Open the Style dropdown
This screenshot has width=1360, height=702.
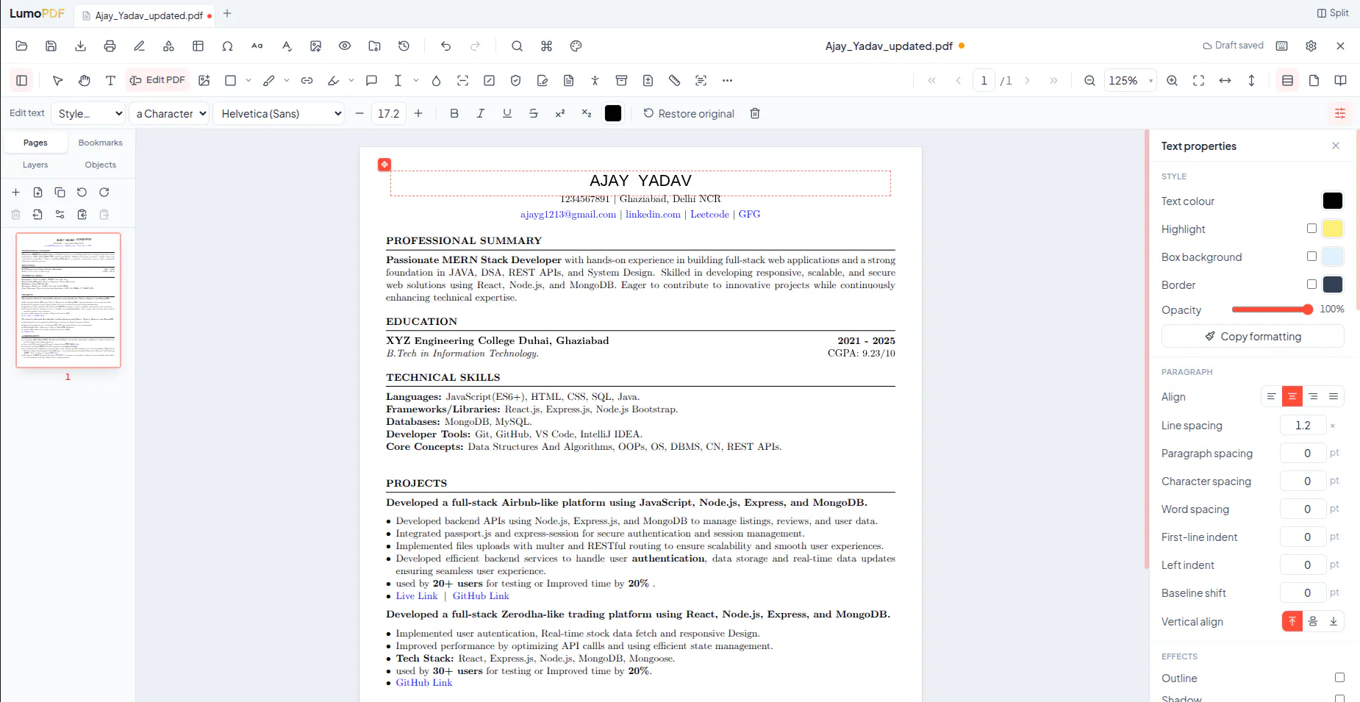coord(90,113)
